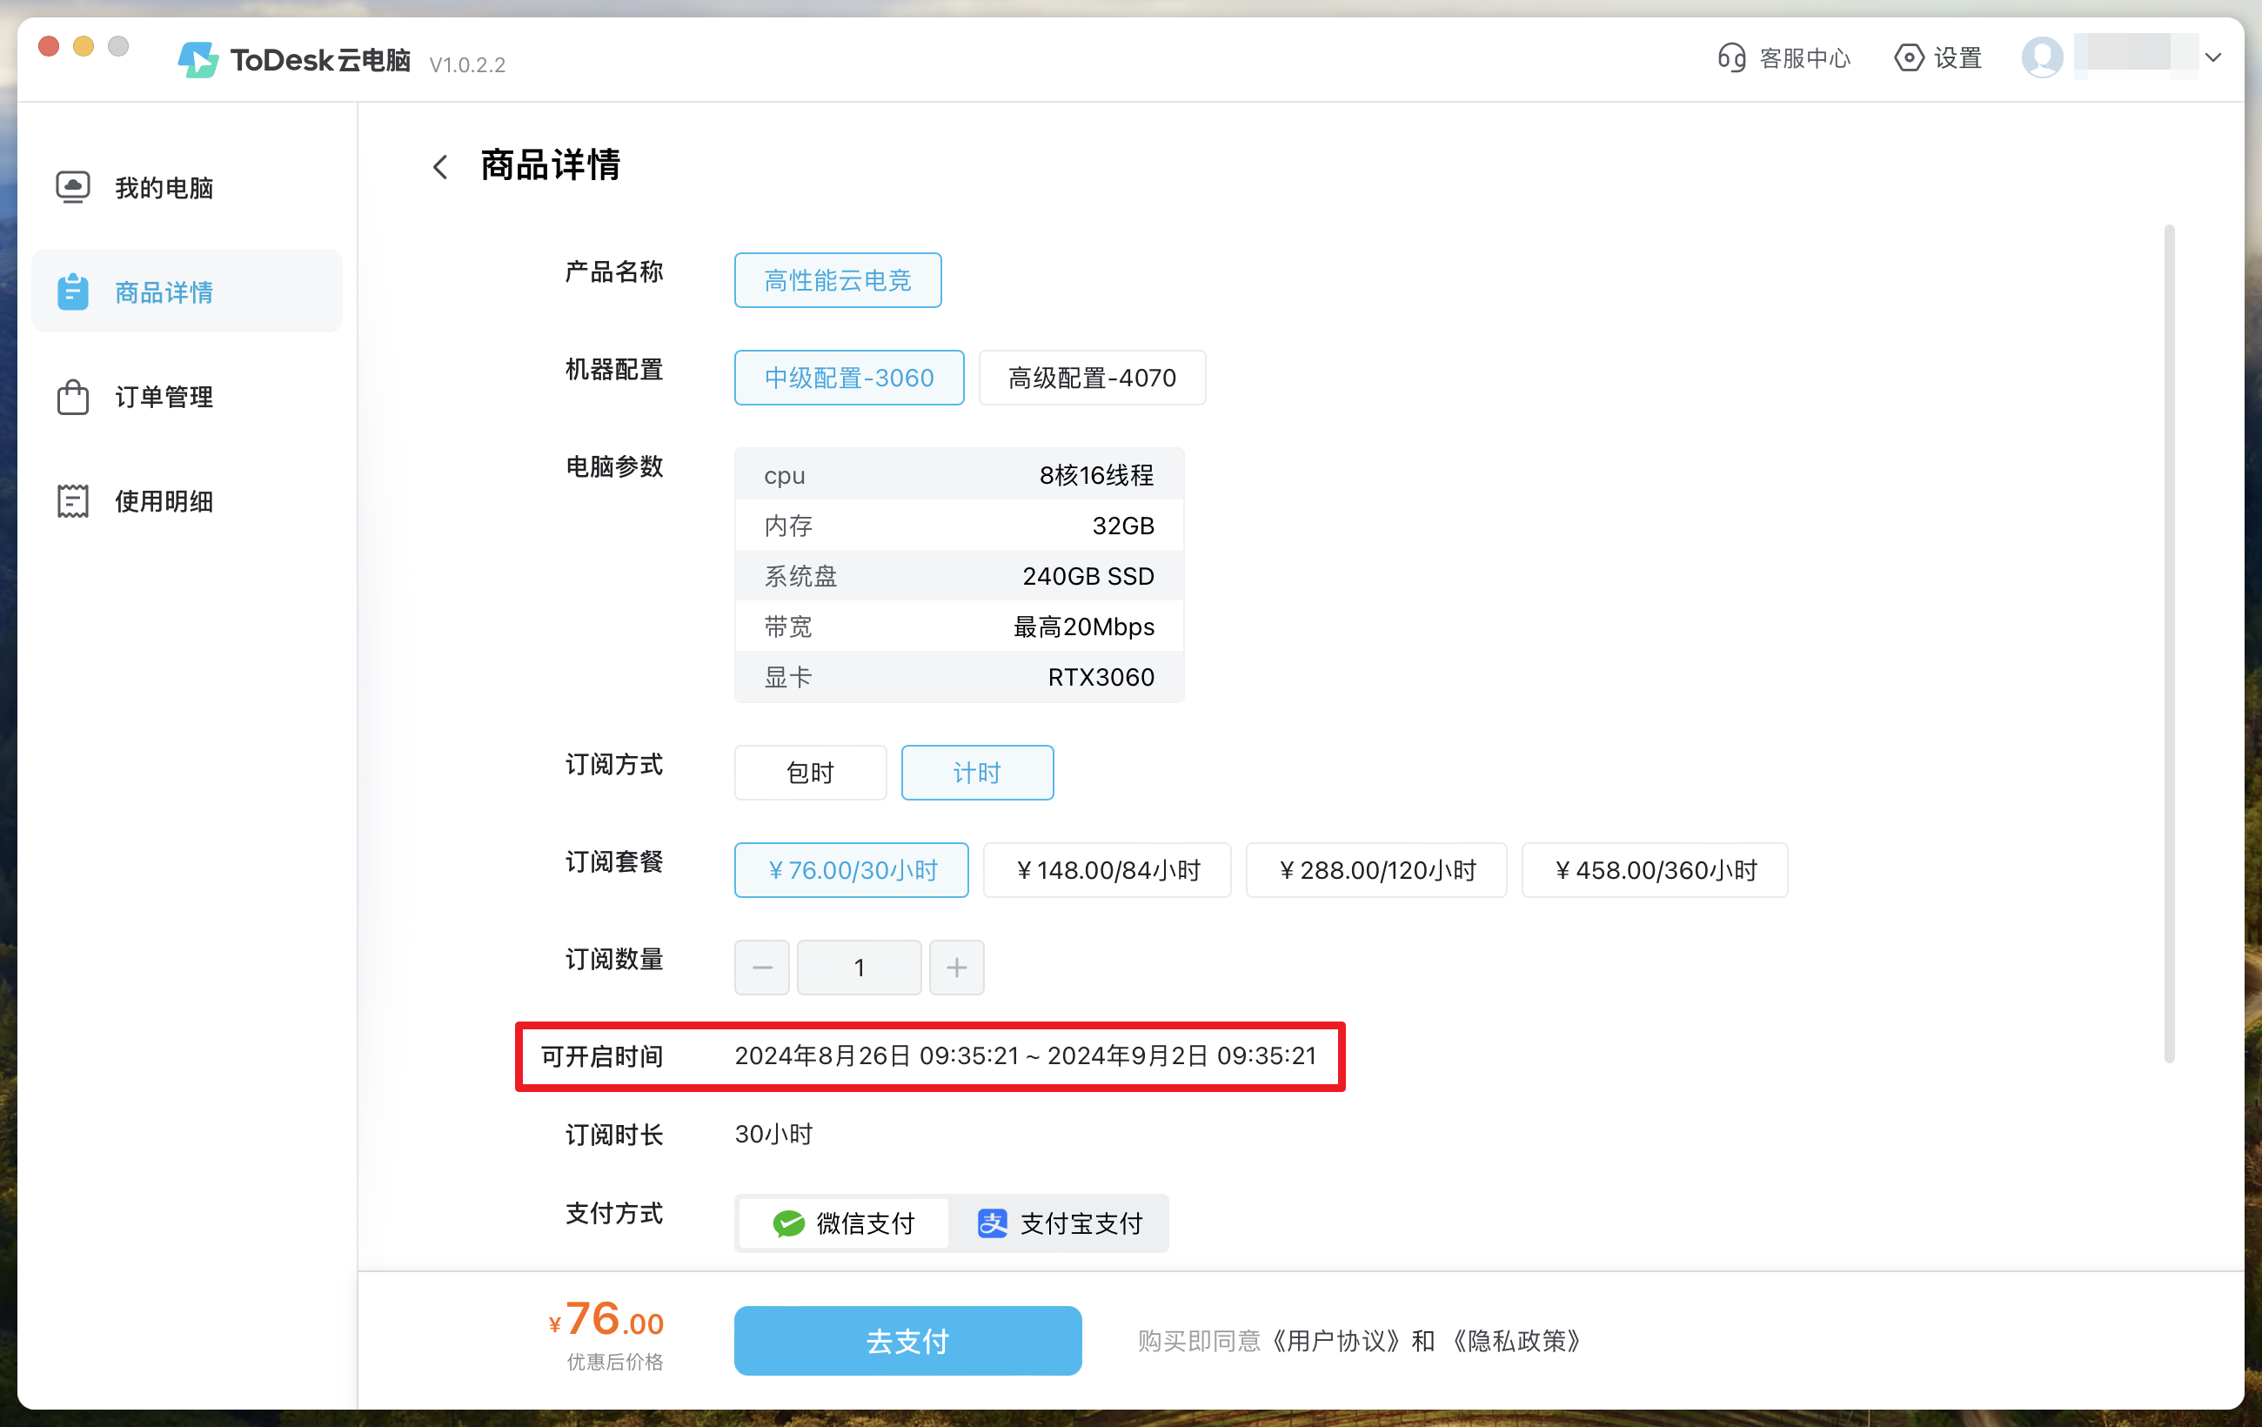Open 我的电脑 in the sidebar
Image resolution: width=2262 pixels, height=1427 pixels.
coord(186,187)
